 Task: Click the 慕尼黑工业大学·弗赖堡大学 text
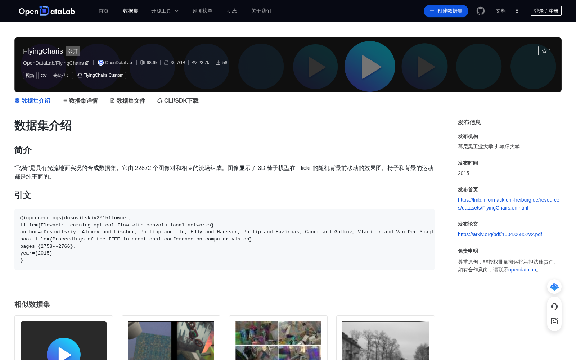(x=489, y=147)
